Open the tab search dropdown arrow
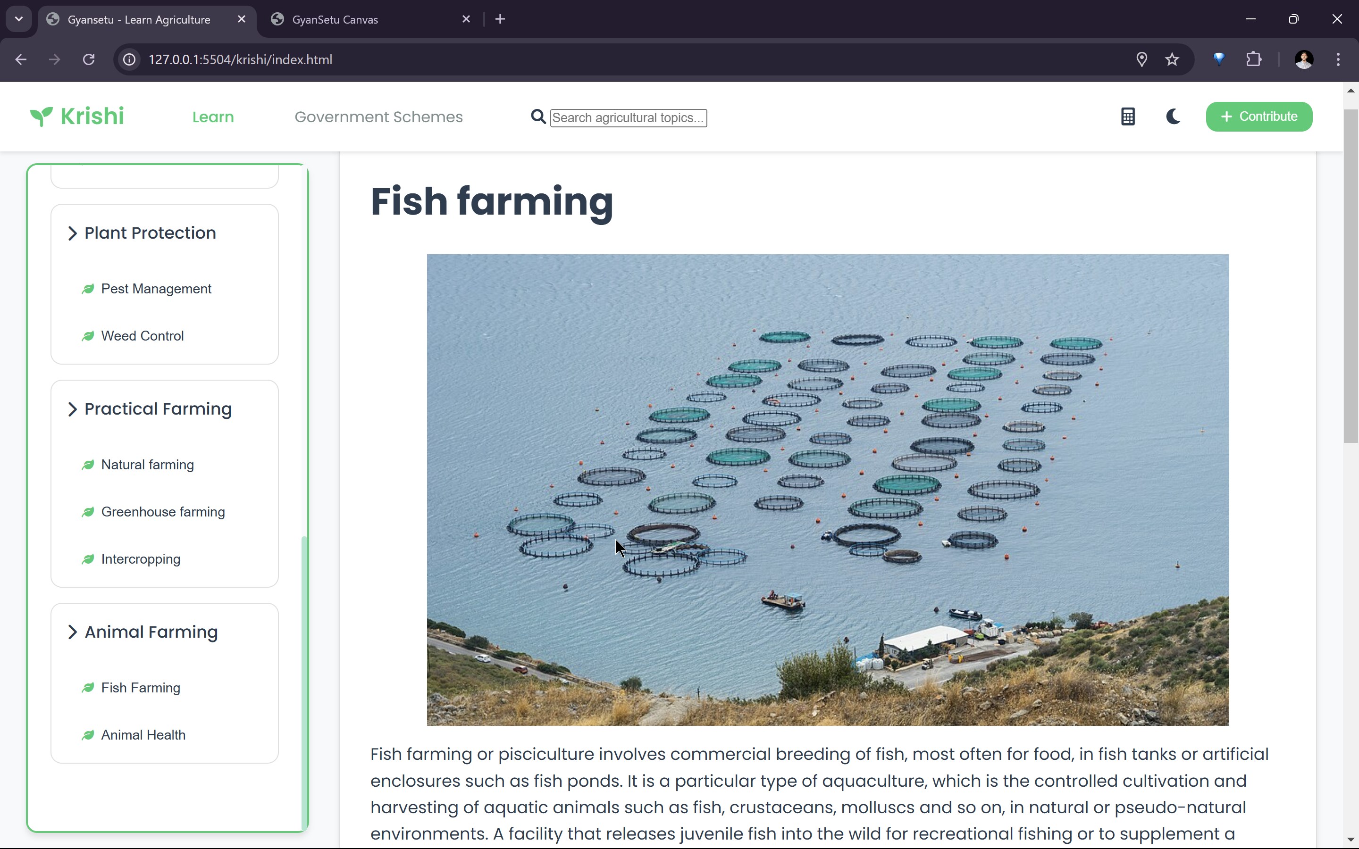 18,19
